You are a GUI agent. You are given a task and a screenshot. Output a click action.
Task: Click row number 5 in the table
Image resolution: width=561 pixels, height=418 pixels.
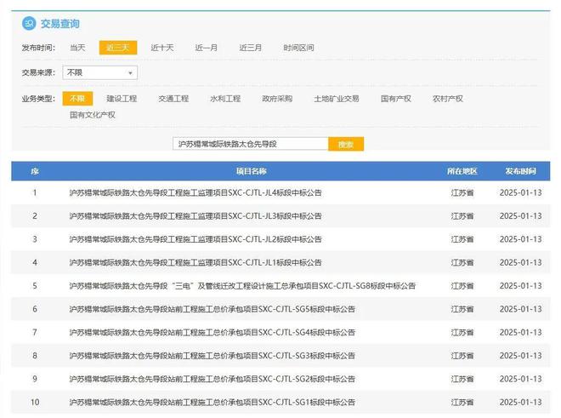pyautogui.click(x=35, y=286)
